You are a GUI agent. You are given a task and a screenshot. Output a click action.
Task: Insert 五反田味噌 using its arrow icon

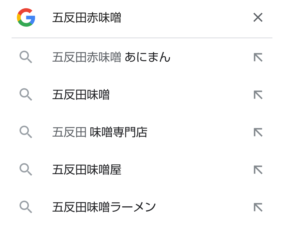pyautogui.click(x=258, y=95)
